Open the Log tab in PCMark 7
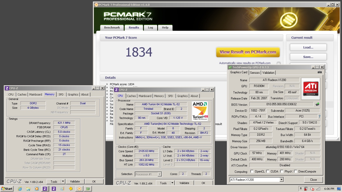 coord(150,27)
